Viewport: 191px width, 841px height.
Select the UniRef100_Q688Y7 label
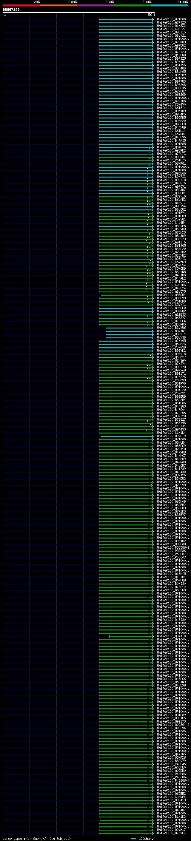pyautogui.click(x=171, y=318)
